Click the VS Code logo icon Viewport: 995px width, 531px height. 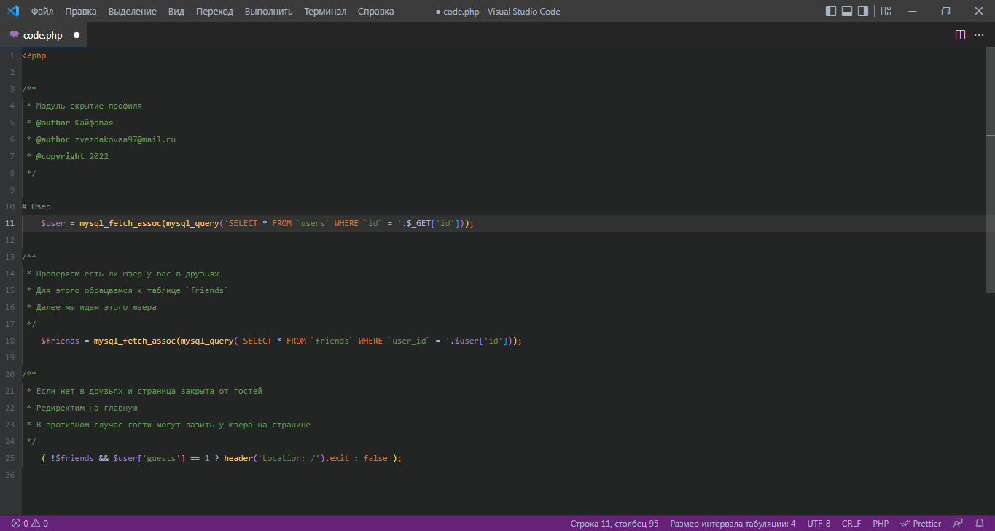coord(12,11)
